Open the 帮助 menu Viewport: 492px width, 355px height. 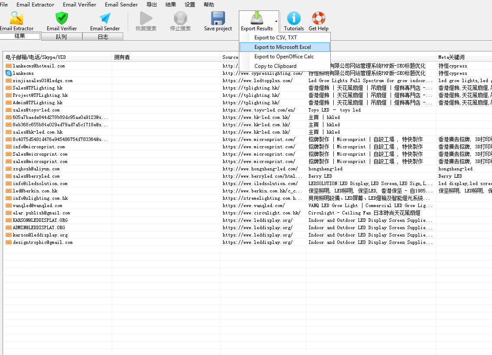209,5
